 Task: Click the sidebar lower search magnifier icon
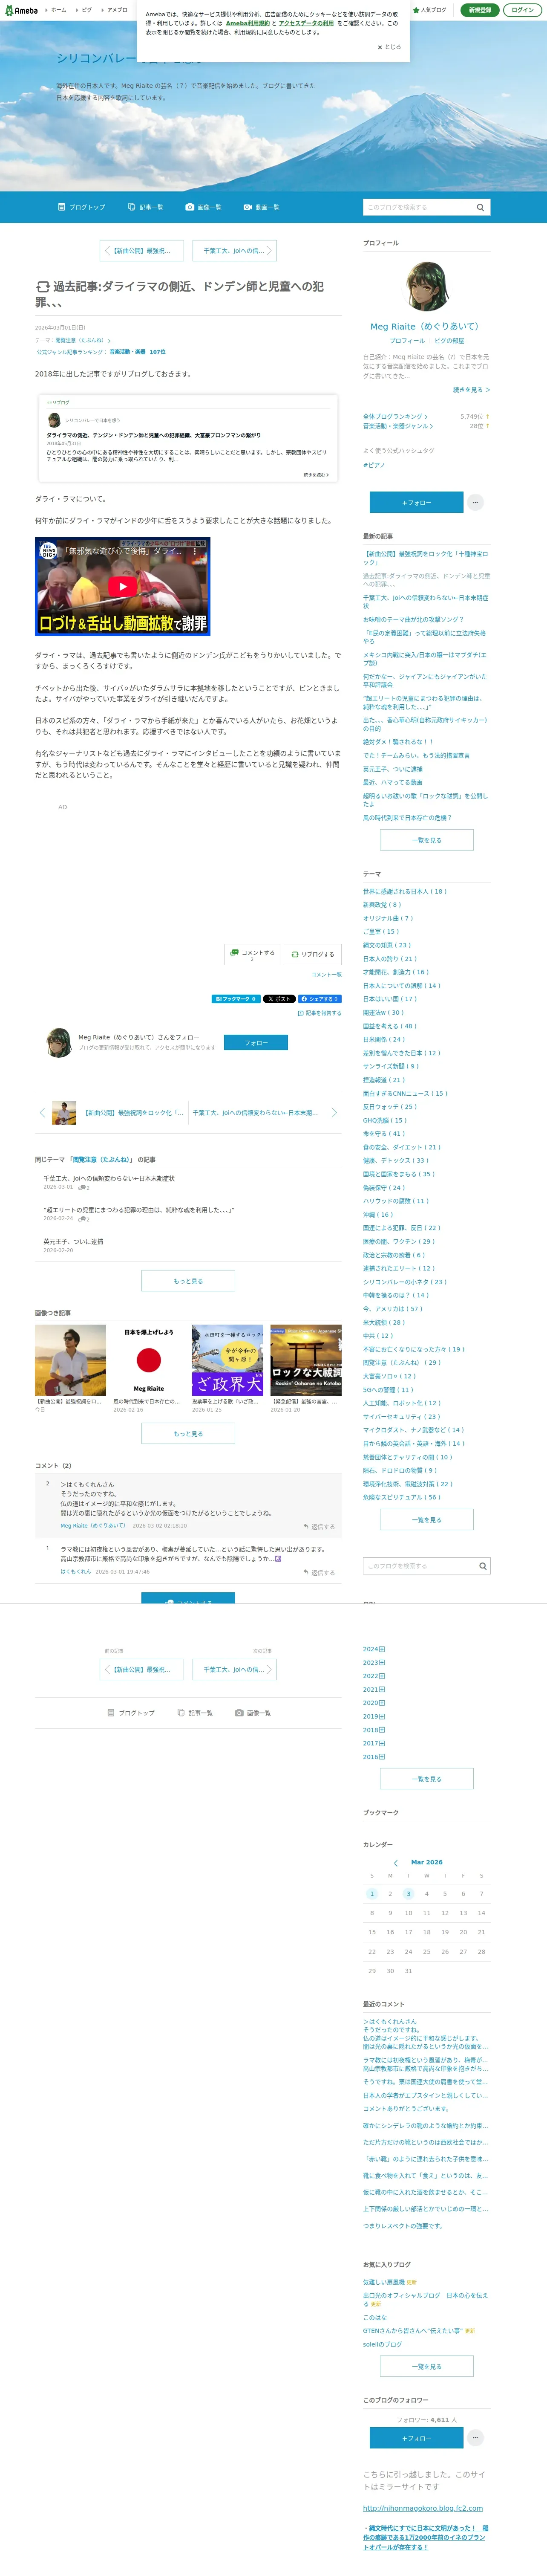[483, 1566]
